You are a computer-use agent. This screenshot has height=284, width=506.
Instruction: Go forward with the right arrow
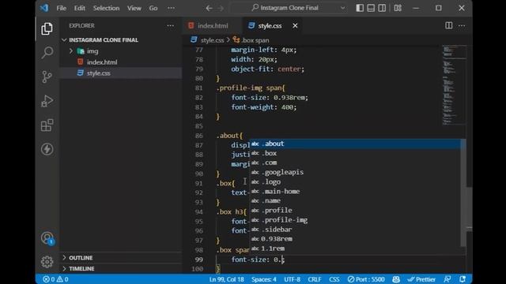coord(221,8)
